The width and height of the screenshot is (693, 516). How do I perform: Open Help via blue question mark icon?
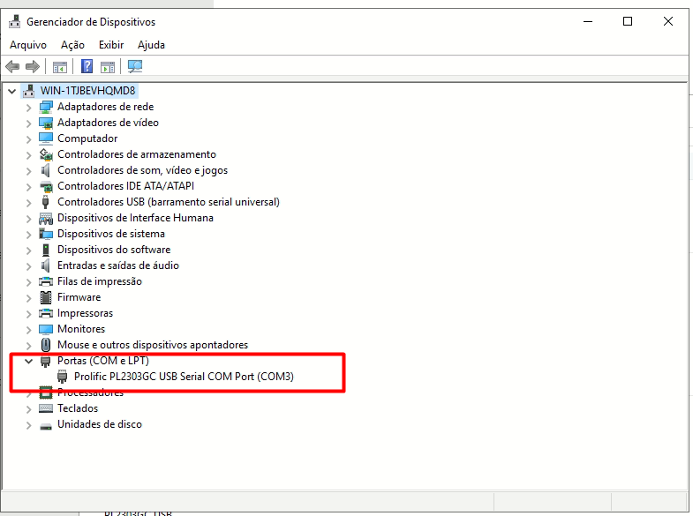[87, 66]
